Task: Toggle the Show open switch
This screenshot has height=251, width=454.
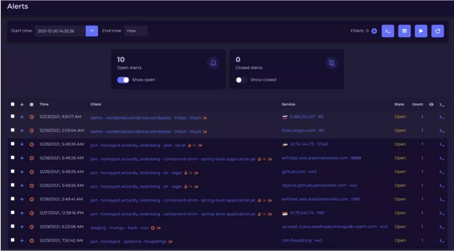Action: point(123,80)
